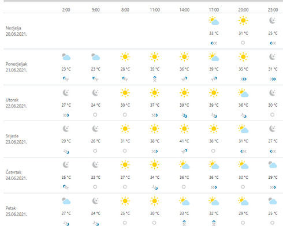The width and height of the screenshot is (283, 229).
Task: Click the 39 °C value on Monday 17:00
Action: [x=214, y=69]
